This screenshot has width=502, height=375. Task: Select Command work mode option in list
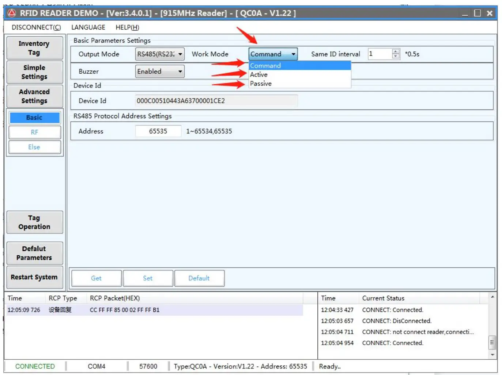click(x=265, y=66)
